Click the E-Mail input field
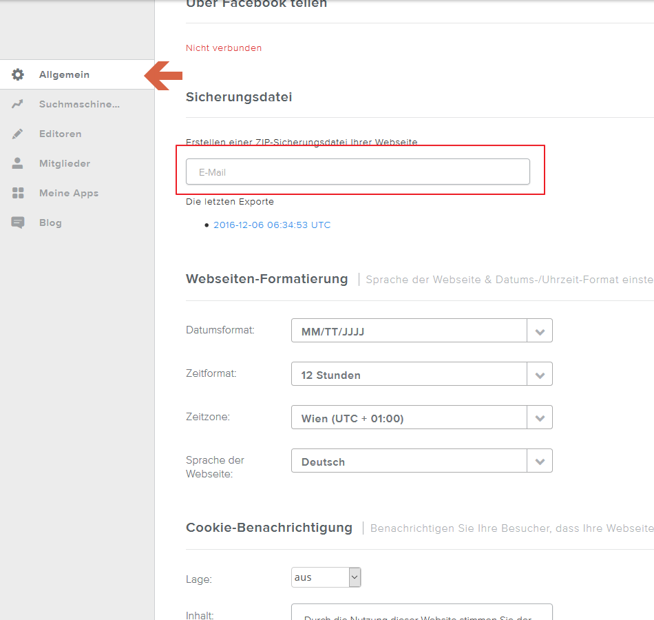 (357, 172)
